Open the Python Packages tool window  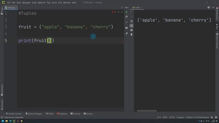(x=34, y=114)
